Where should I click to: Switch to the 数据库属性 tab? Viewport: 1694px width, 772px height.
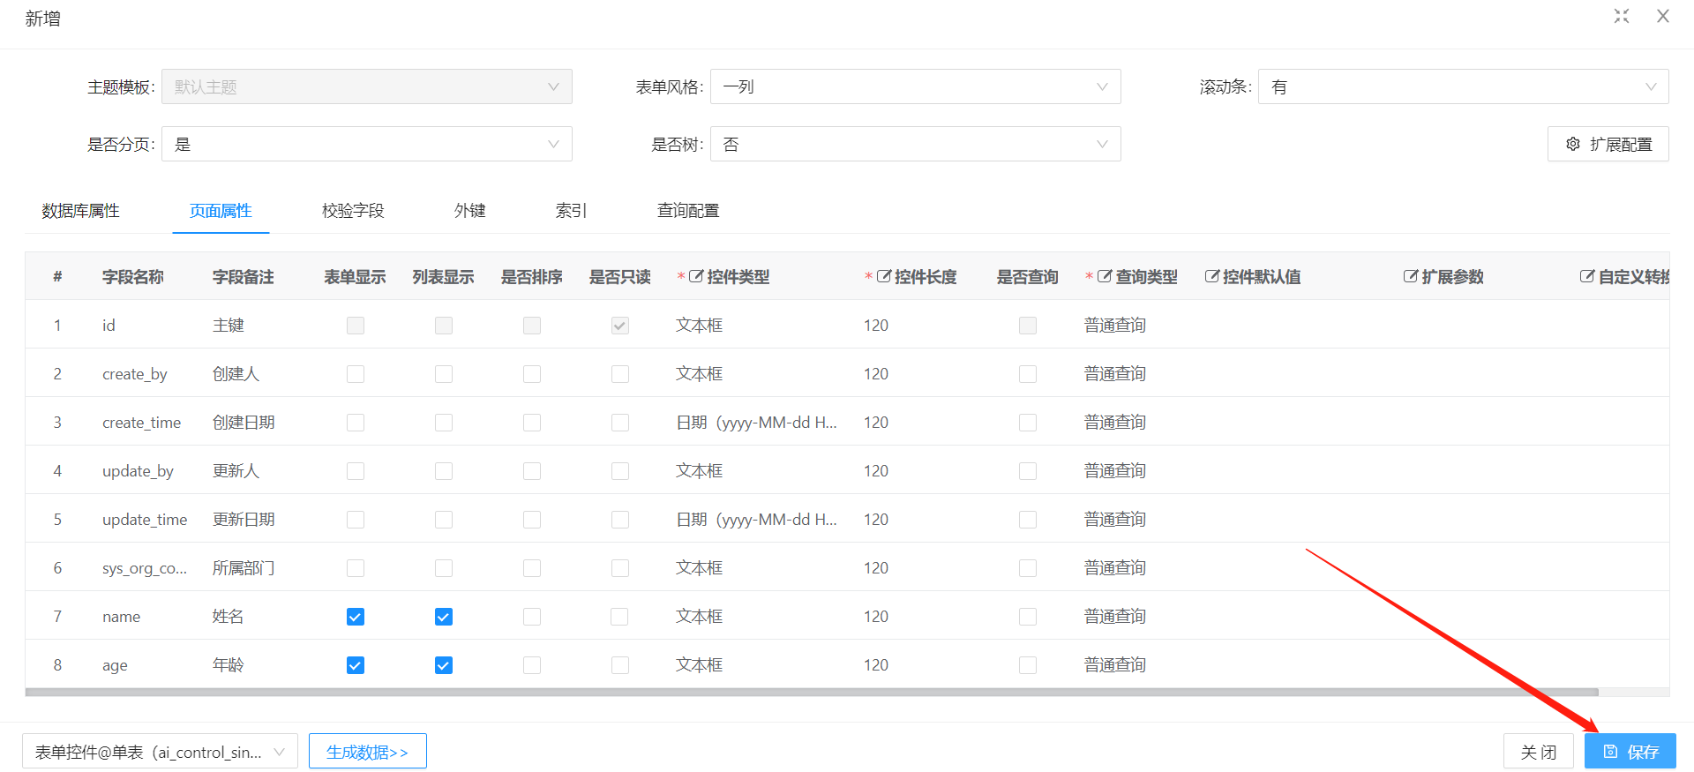point(80,211)
